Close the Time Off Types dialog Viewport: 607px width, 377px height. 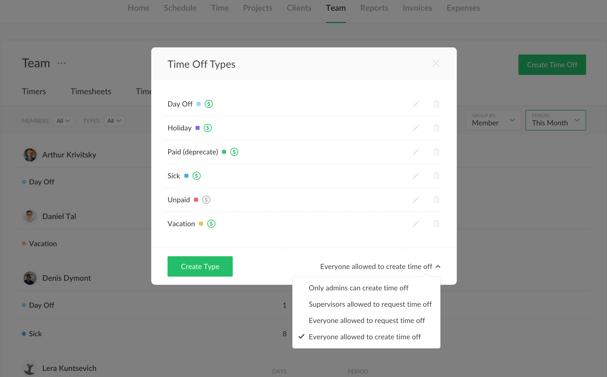pos(436,63)
